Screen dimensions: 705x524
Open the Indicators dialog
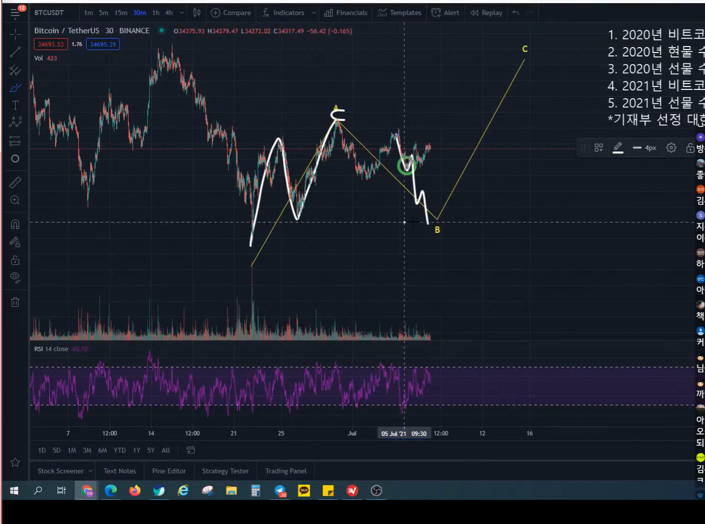click(283, 12)
